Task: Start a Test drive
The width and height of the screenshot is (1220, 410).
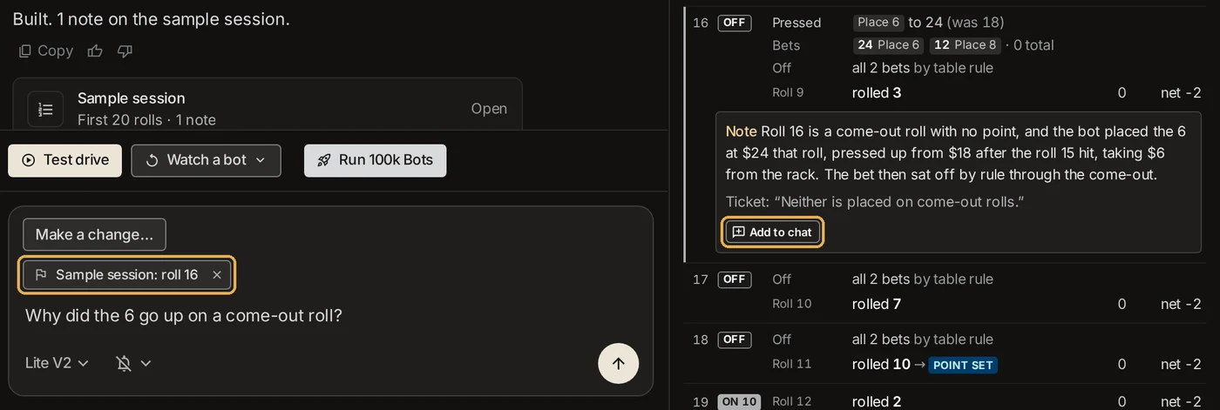Action: pos(65,160)
